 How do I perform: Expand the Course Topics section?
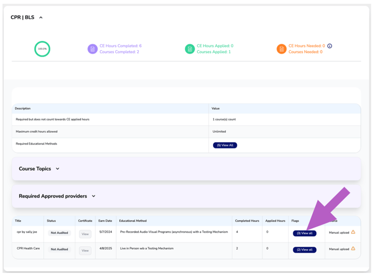[57, 169]
